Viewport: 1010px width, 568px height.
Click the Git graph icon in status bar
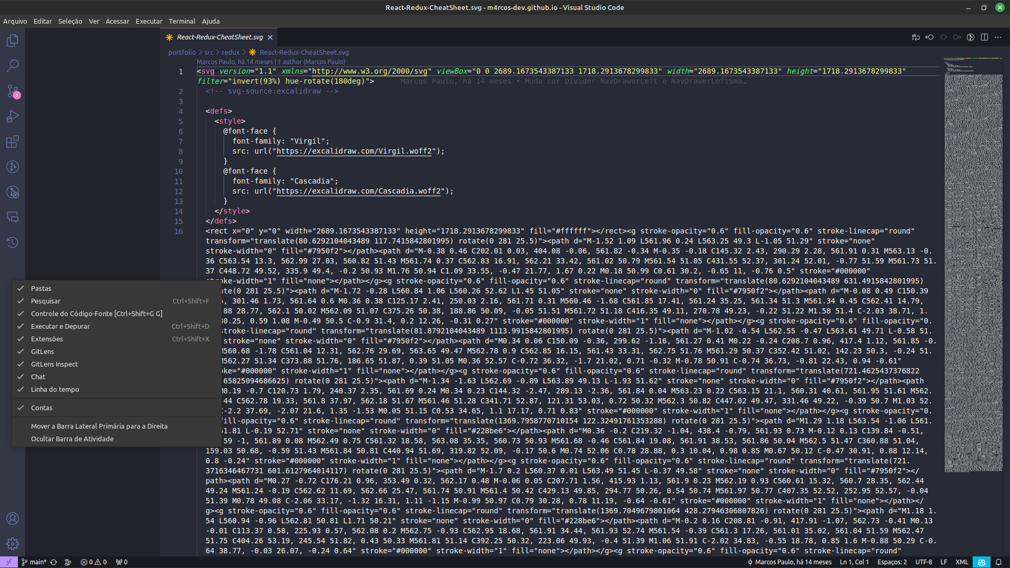point(68,562)
